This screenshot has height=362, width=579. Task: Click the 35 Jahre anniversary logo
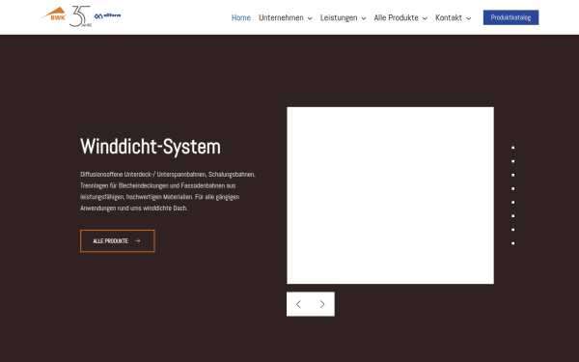click(x=80, y=16)
